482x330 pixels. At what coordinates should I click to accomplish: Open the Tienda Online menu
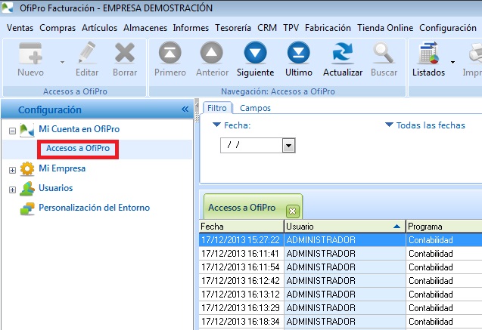click(x=385, y=28)
